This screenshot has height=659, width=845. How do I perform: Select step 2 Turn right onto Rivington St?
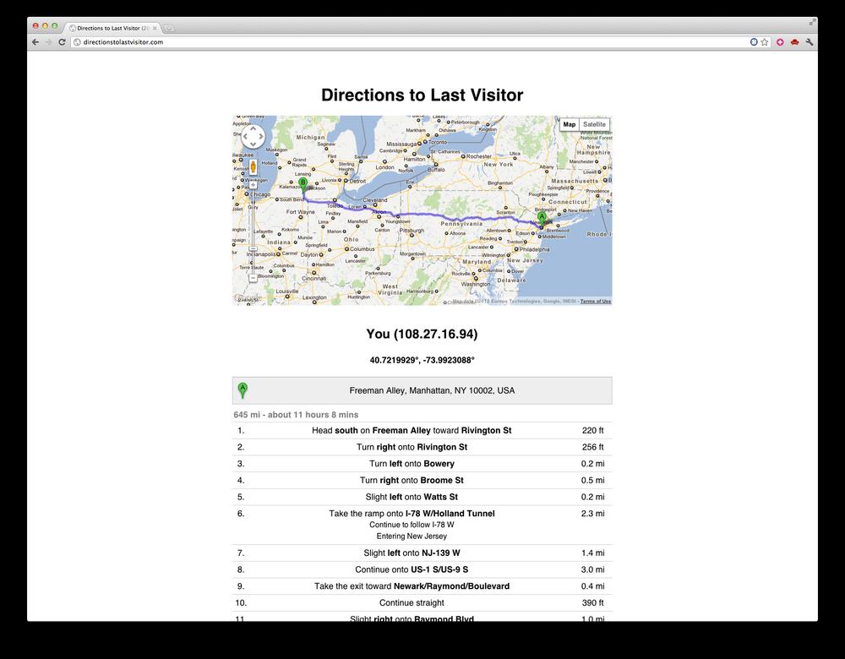(x=422, y=447)
